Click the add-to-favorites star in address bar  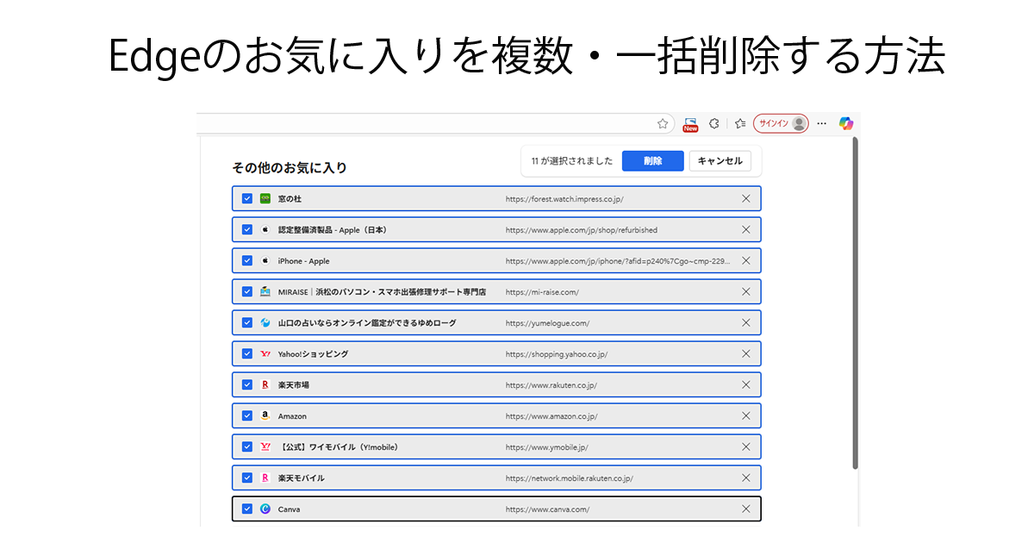[x=663, y=123]
